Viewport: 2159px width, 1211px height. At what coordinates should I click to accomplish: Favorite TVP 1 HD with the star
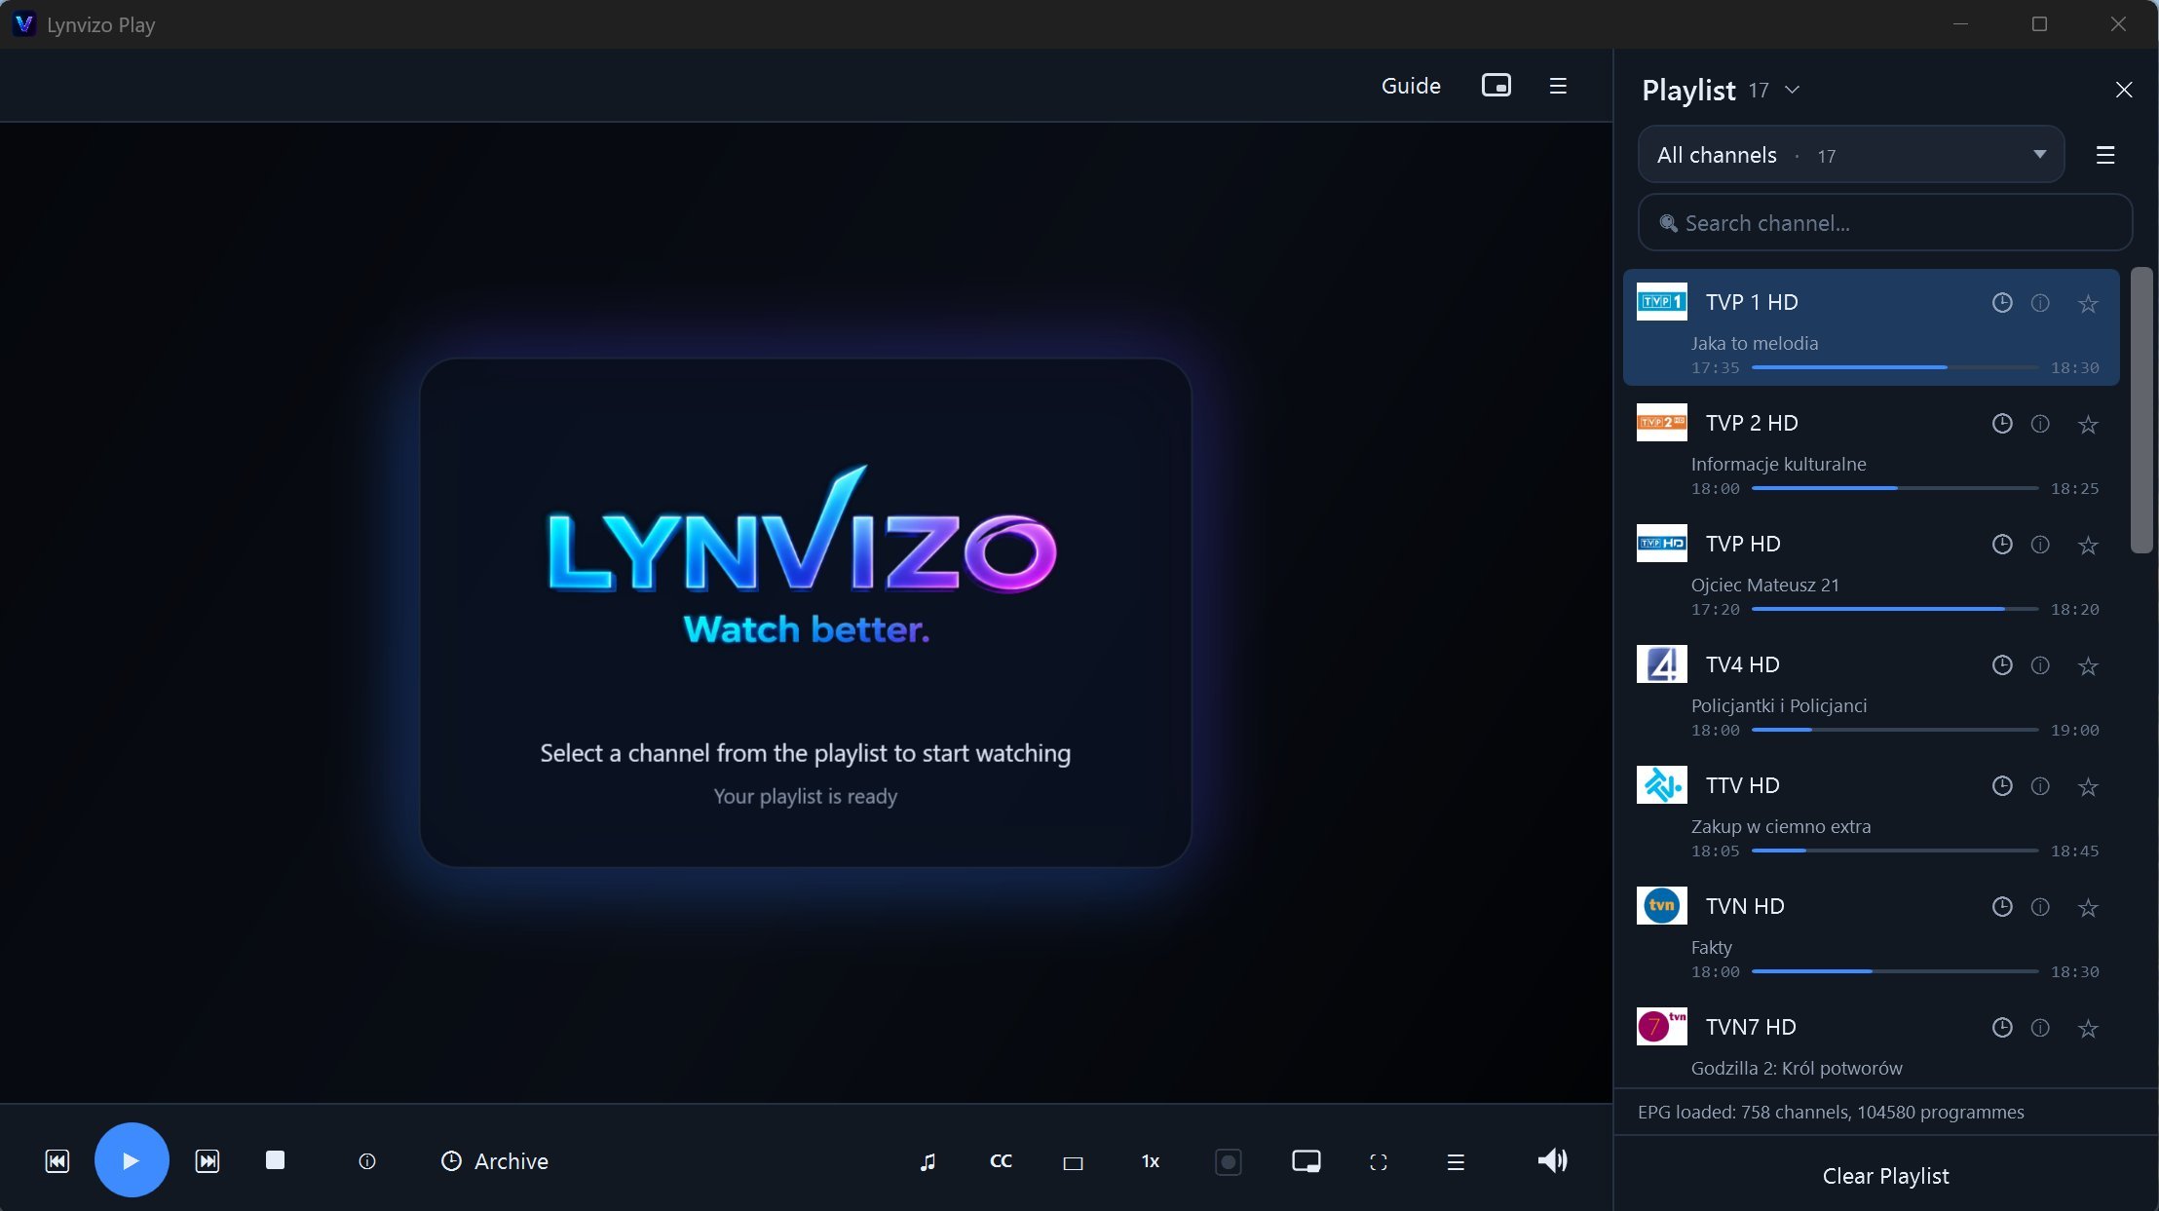[x=2088, y=304]
